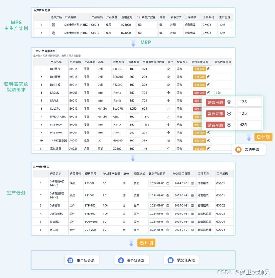Edit planned quantity field for Dell电脑B型144HZ in MPS
This screenshot has width=275, height=278.
(x=147, y=33)
